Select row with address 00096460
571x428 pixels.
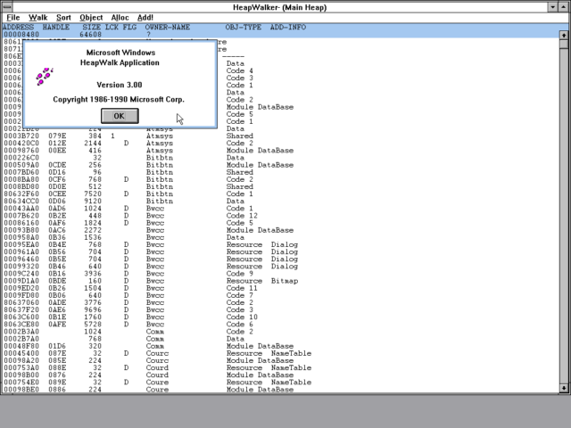280,259
